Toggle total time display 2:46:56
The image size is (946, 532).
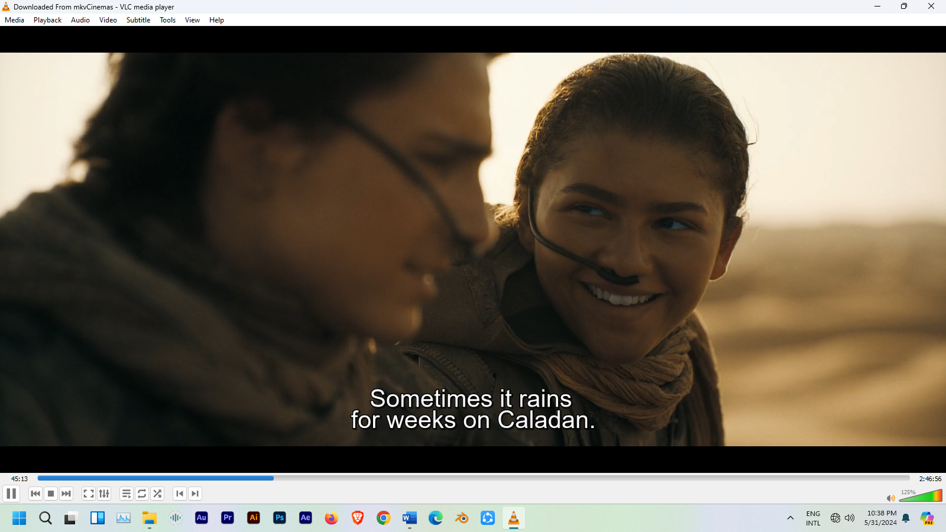930,479
